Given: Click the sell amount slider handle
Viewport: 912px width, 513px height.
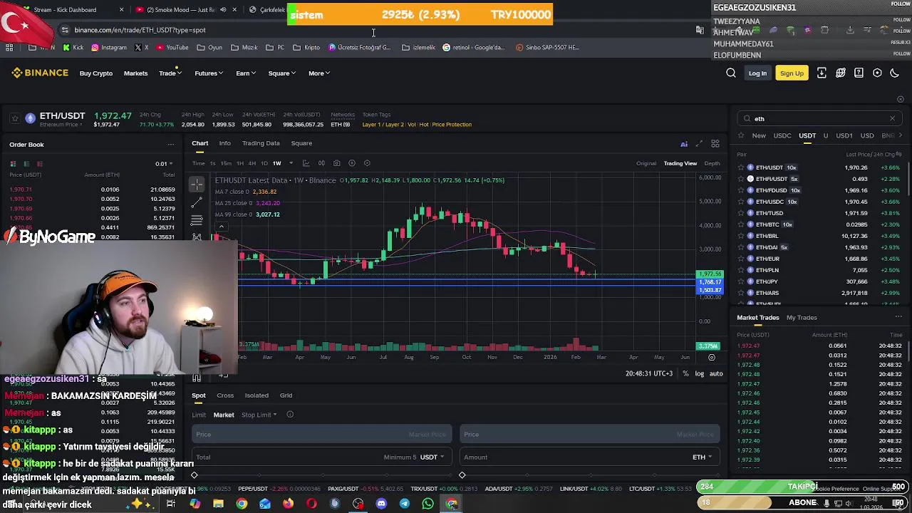Looking at the screenshot, I should click(462, 475).
